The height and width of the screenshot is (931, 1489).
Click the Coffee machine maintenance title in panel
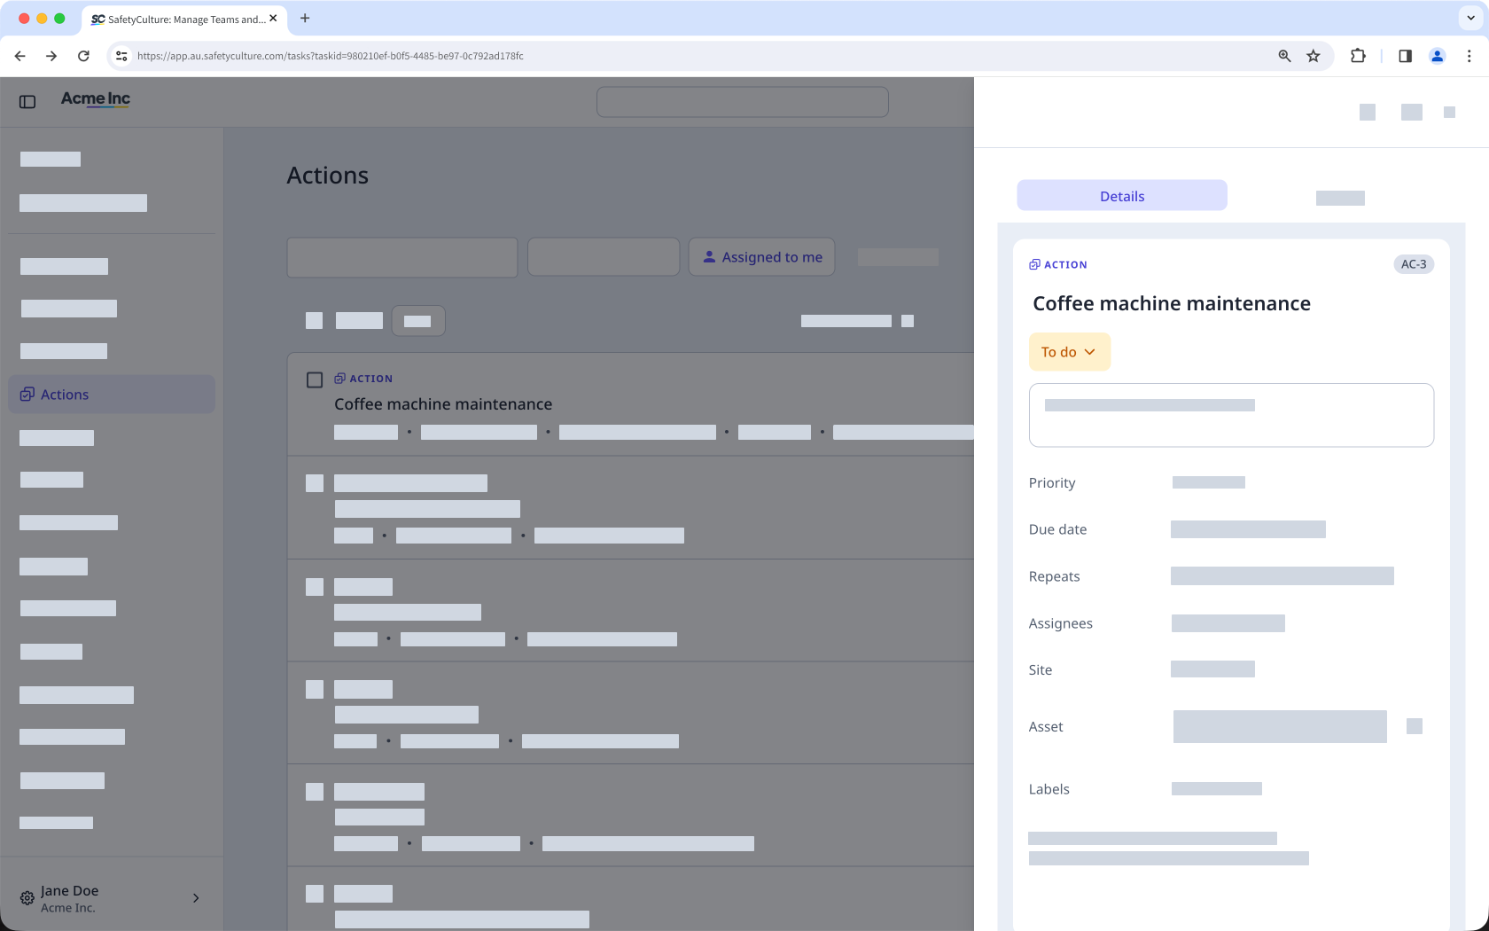(1172, 304)
